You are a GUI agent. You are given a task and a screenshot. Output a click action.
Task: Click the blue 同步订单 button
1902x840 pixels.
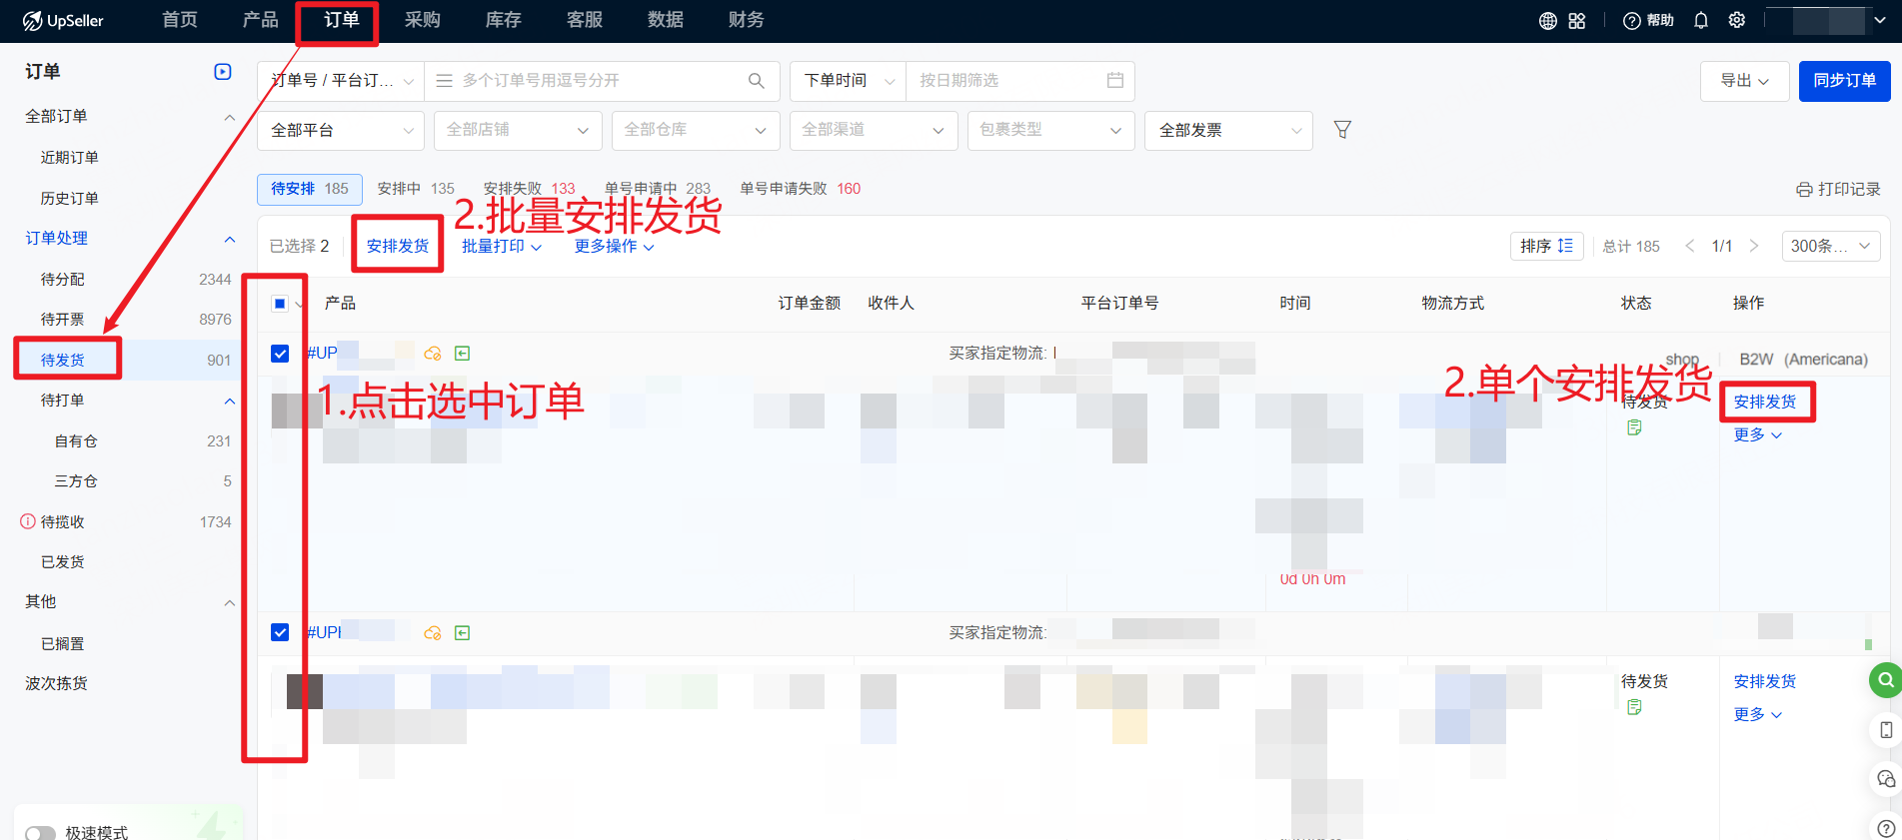pos(1844,81)
